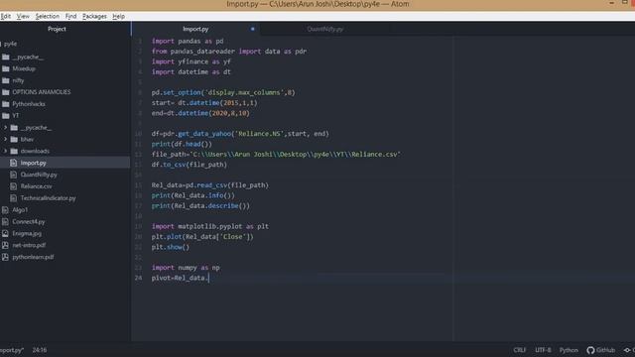
Task: Click the QuantNifty.py file icon
Action: [13, 175]
